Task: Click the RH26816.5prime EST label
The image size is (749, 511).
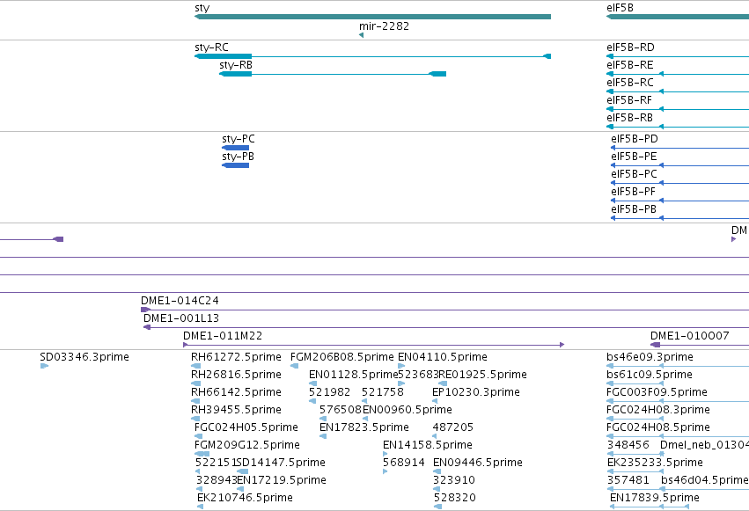Action: (236, 375)
